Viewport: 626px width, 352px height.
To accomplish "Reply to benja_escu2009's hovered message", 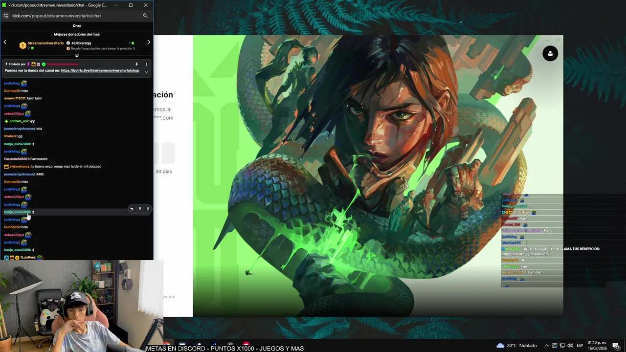I will click(x=132, y=209).
